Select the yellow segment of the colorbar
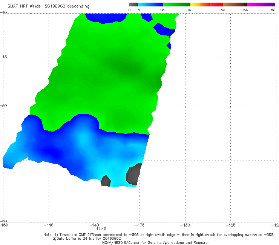Viewport: 279px width, 245px height. tap(195, 5)
